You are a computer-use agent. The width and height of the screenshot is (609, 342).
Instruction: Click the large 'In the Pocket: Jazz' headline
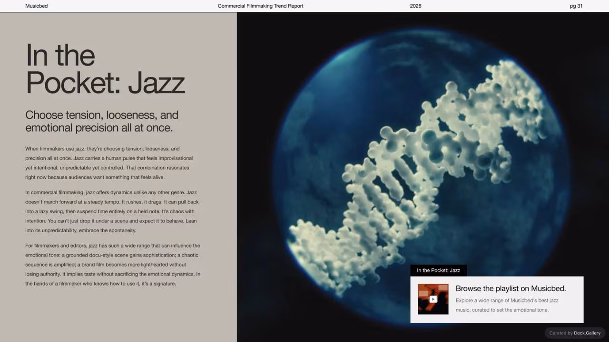click(x=105, y=68)
